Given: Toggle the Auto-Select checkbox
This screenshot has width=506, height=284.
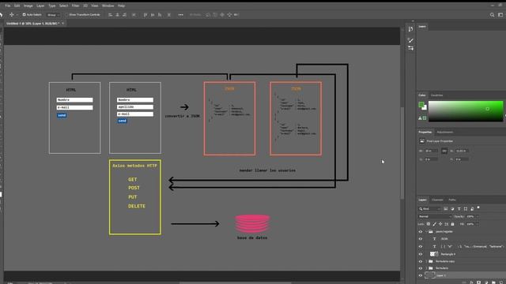Looking at the screenshot, I should [24, 15].
